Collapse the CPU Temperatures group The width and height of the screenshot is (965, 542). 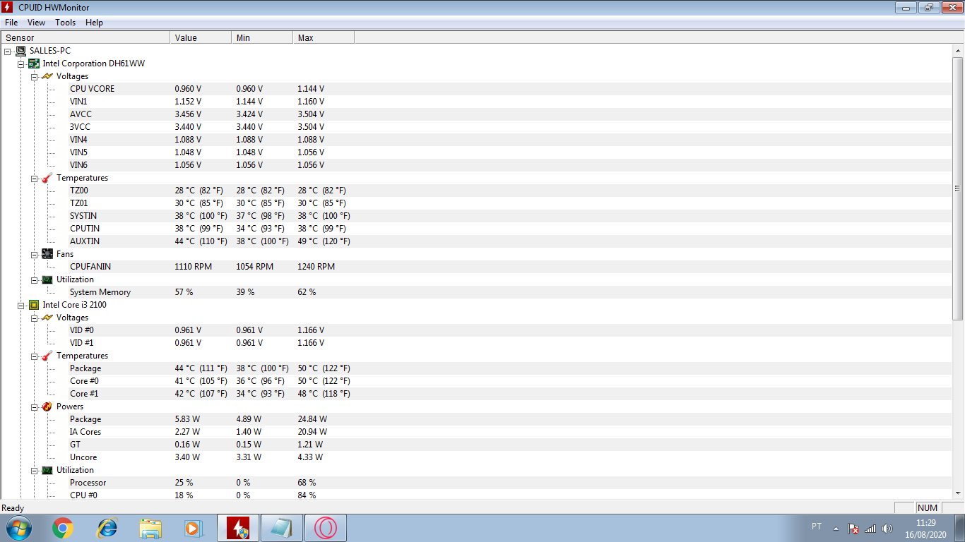click(35, 356)
